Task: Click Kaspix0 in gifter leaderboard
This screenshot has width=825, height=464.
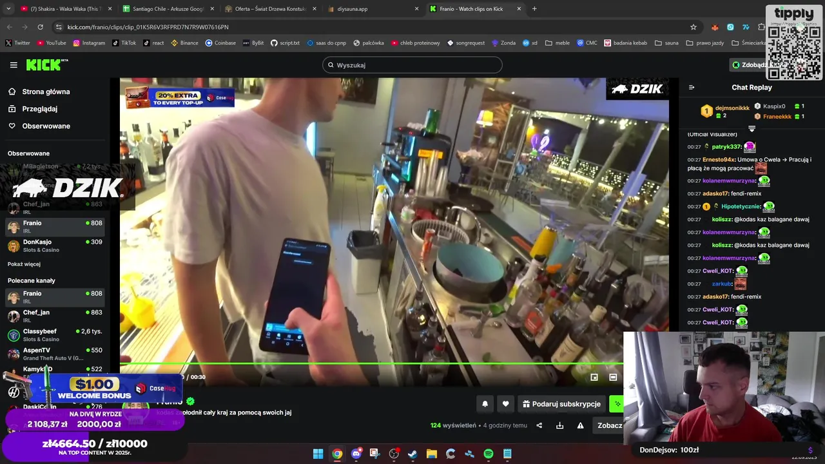Action: 774,106
